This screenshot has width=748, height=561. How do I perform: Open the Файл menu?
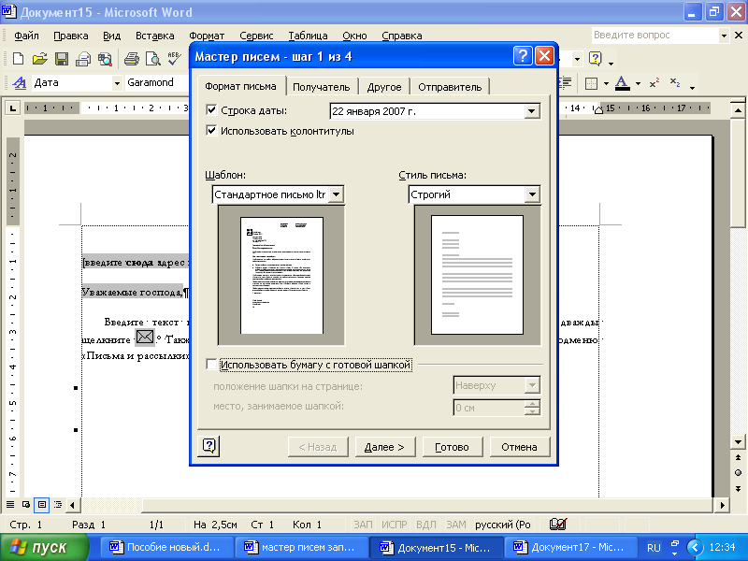(x=26, y=36)
